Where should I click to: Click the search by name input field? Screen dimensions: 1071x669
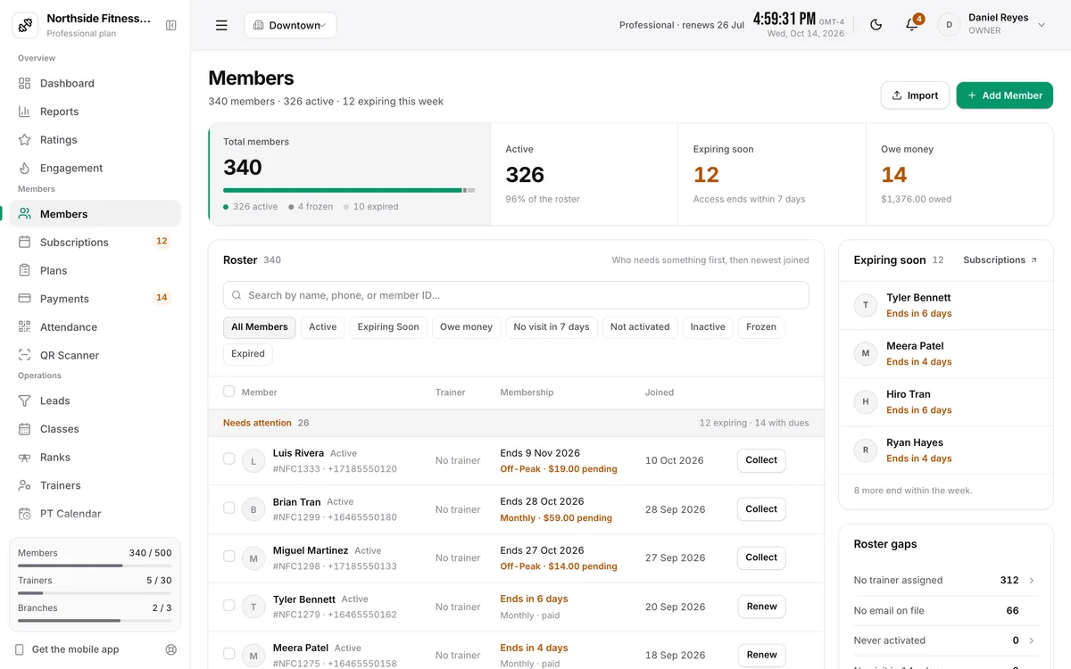(x=516, y=295)
